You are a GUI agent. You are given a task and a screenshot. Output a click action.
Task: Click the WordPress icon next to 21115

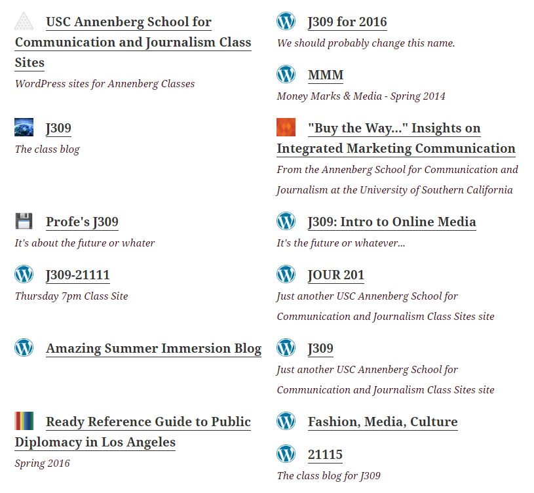[286, 454]
